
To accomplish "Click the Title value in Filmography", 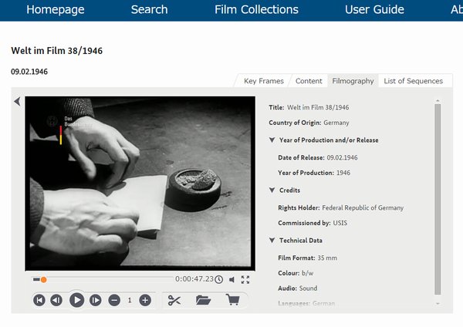I will click(x=318, y=107).
